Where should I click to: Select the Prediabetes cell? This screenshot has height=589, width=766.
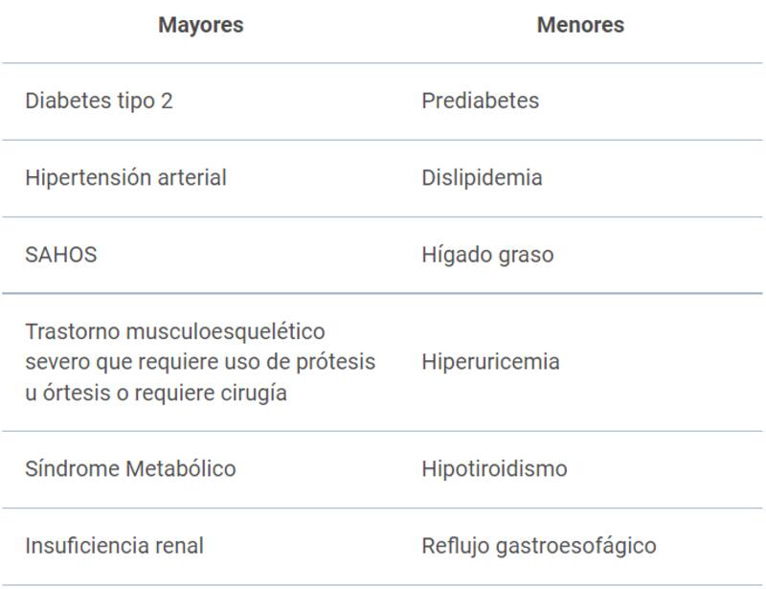click(x=480, y=102)
